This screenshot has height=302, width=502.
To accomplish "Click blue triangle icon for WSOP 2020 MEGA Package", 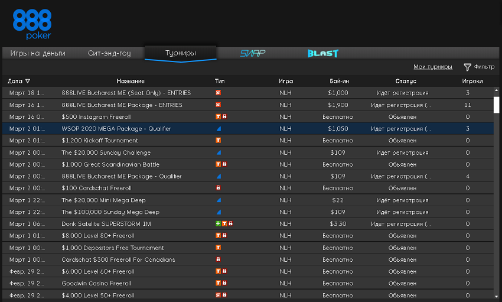I will 218,129.
